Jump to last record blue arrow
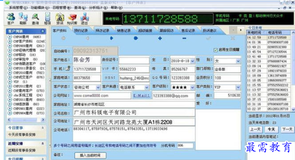Image resolution: width=295 pixels, height=160 pixels. (x=136, y=38)
